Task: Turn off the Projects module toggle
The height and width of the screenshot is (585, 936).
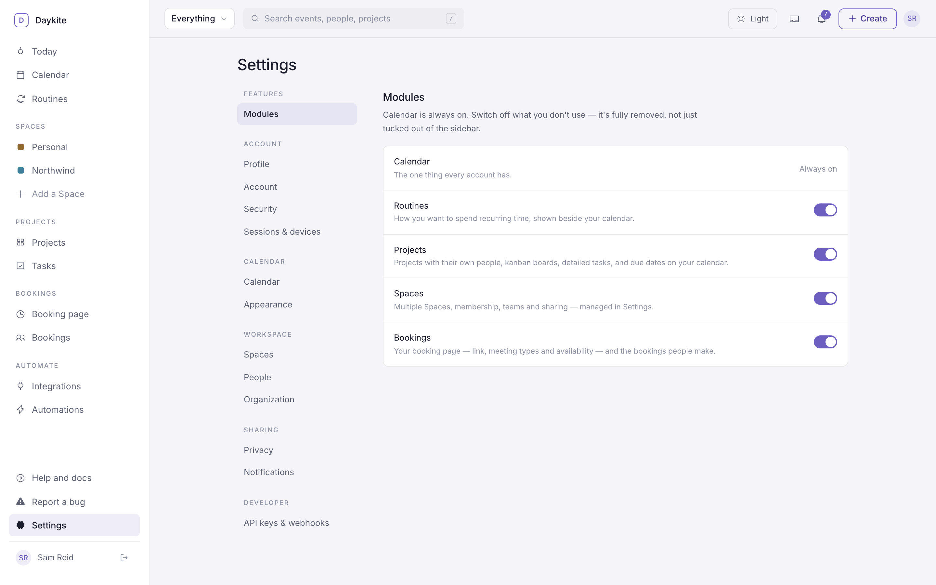Action: 825,254
